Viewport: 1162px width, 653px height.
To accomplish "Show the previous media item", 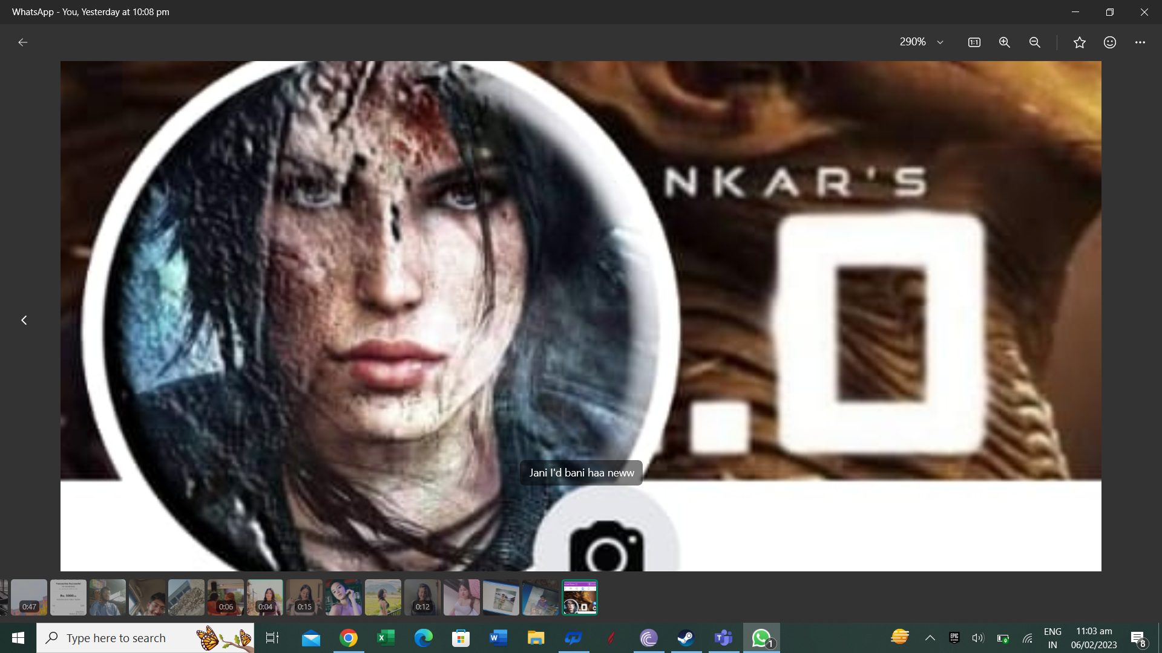I will [24, 320].
